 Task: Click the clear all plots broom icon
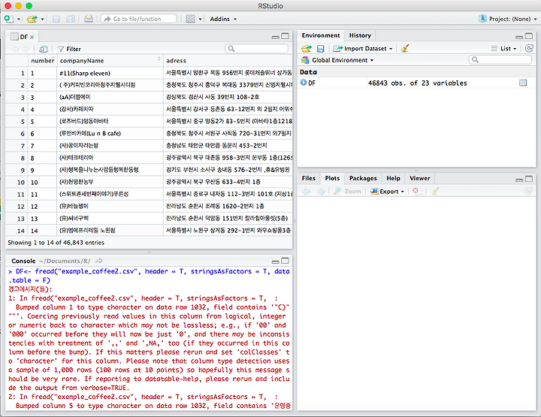435,191
